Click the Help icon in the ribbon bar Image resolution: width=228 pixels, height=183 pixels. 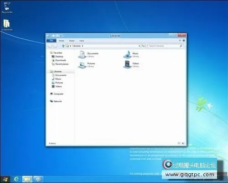[x=184, y=41]
